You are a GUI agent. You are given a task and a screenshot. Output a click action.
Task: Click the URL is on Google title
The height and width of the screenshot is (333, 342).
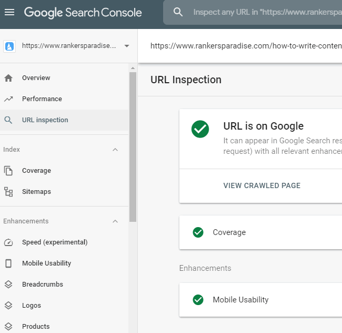263,126
